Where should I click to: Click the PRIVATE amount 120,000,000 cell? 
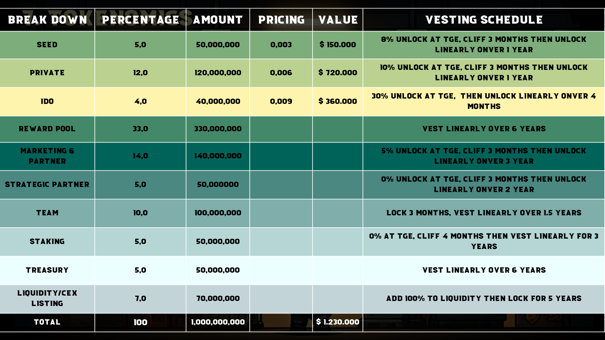coord(218,73)
